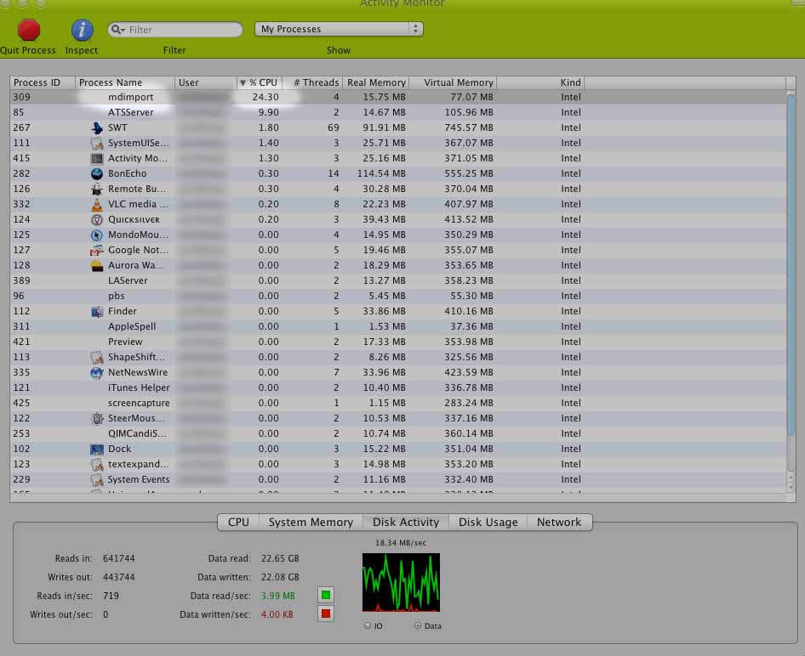
Task: Click the 641744 reads in value
Action: (x=118, y=558)
